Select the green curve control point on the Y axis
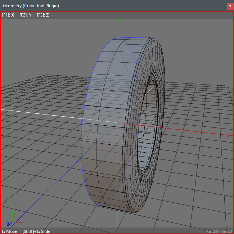This screenshot has height=234, width=234. pos(117,37)
